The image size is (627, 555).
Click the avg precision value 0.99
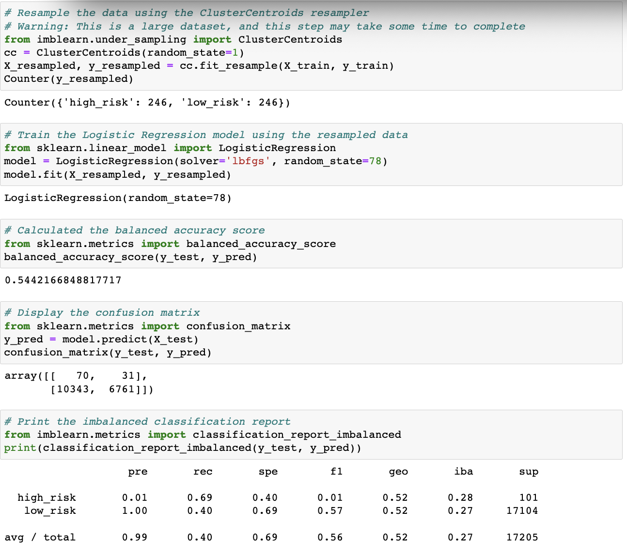click(x=135, y=537)
